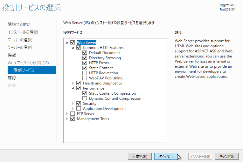
Task: Expand the Security tree node
Action: click(73, 104)
